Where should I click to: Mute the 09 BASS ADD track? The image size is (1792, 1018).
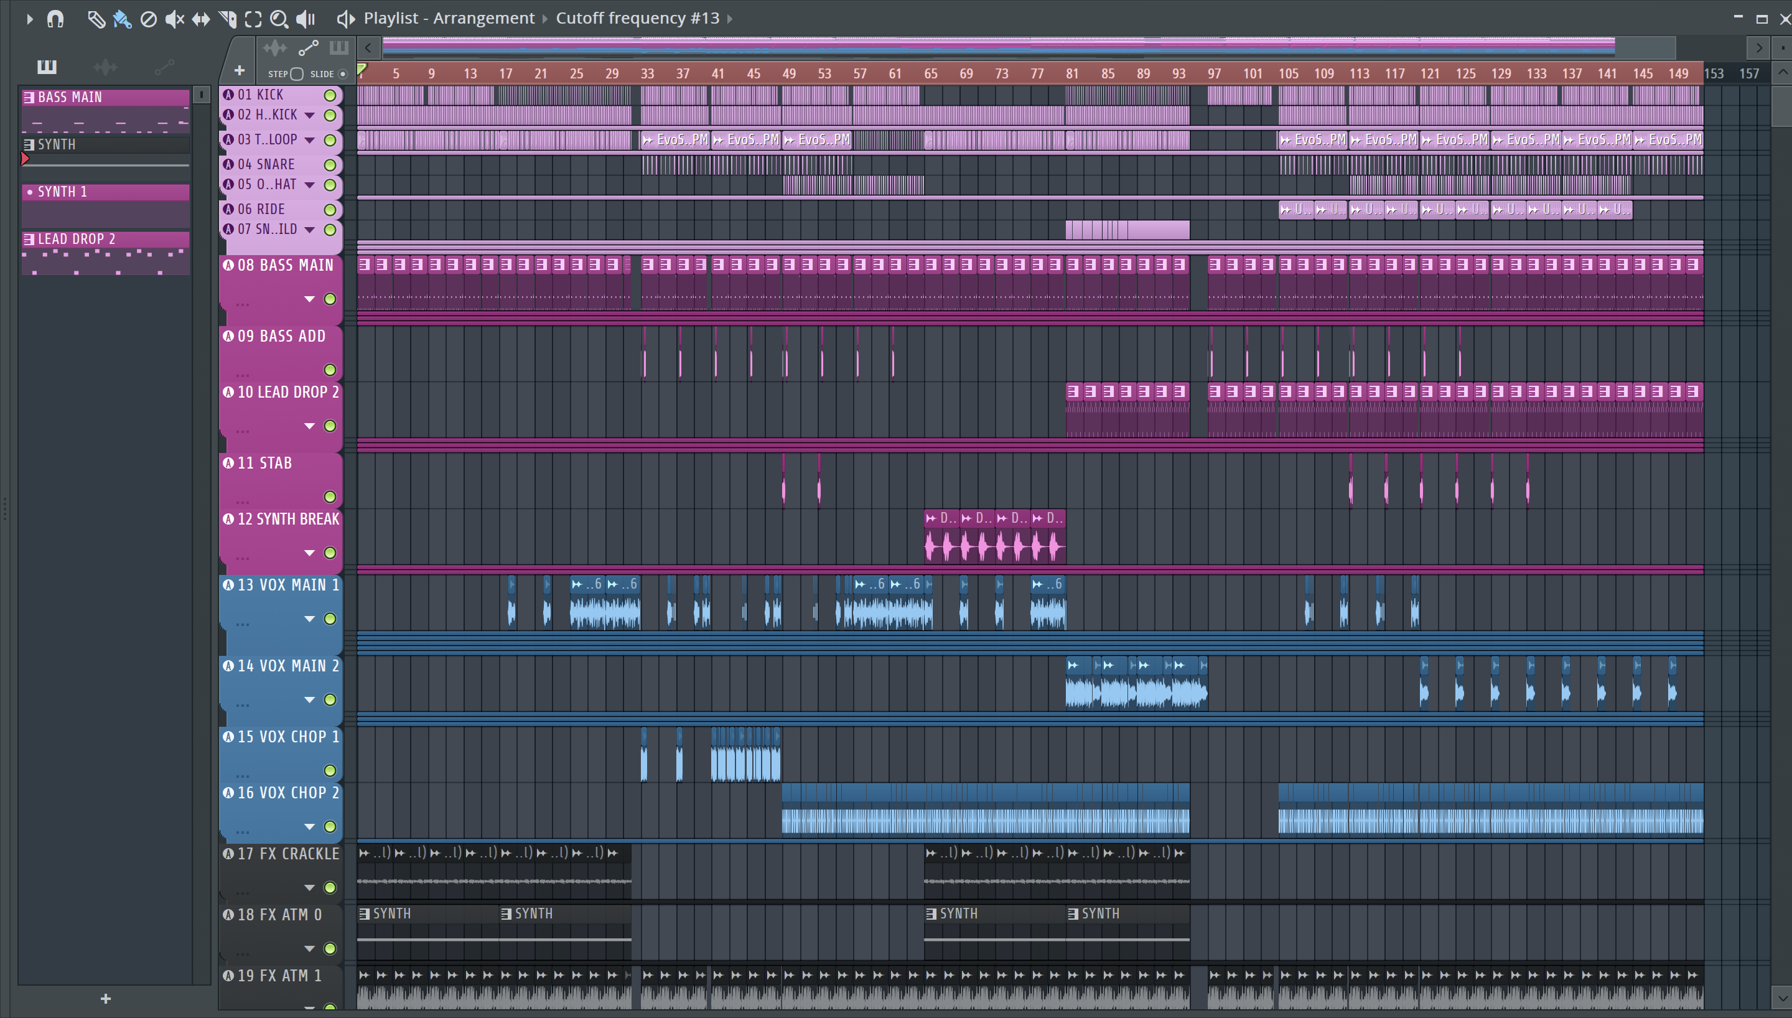[x=330, y=370]
